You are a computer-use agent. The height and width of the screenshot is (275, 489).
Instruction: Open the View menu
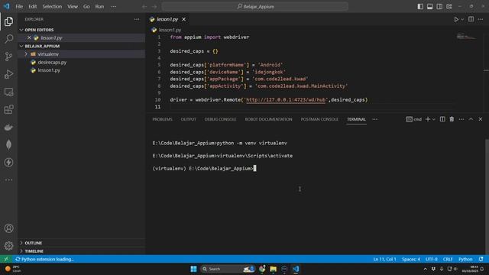[73, 7]
